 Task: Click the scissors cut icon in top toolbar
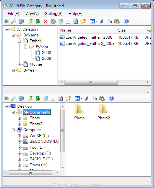click(102, 21)
